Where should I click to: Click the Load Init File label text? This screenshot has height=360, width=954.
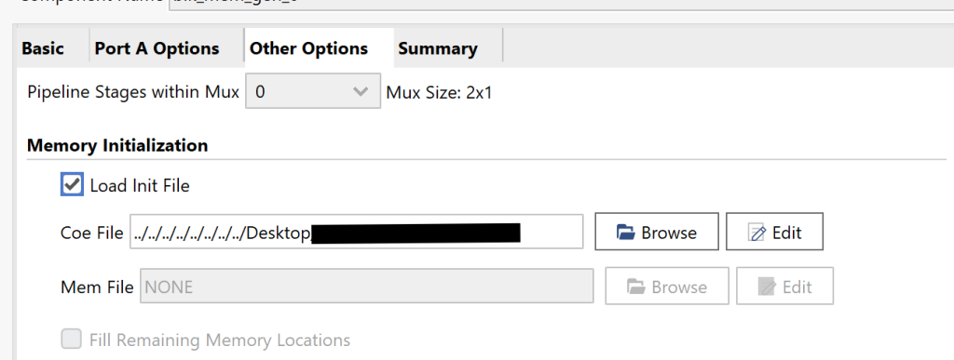pyautogui.click(x=140, y=185)
